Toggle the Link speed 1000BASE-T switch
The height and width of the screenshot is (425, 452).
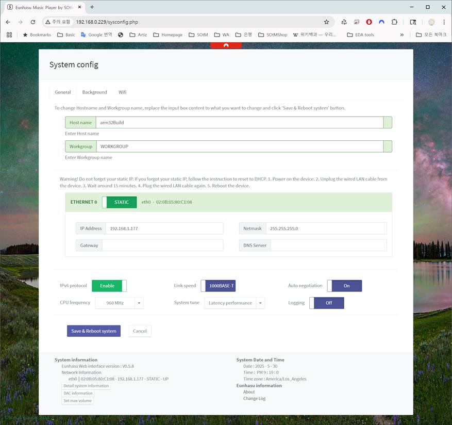(218, 286)
